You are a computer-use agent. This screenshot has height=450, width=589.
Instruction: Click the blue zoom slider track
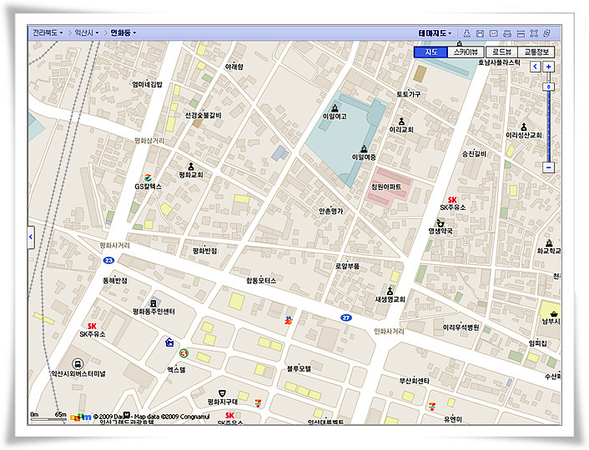coord(548,126)
